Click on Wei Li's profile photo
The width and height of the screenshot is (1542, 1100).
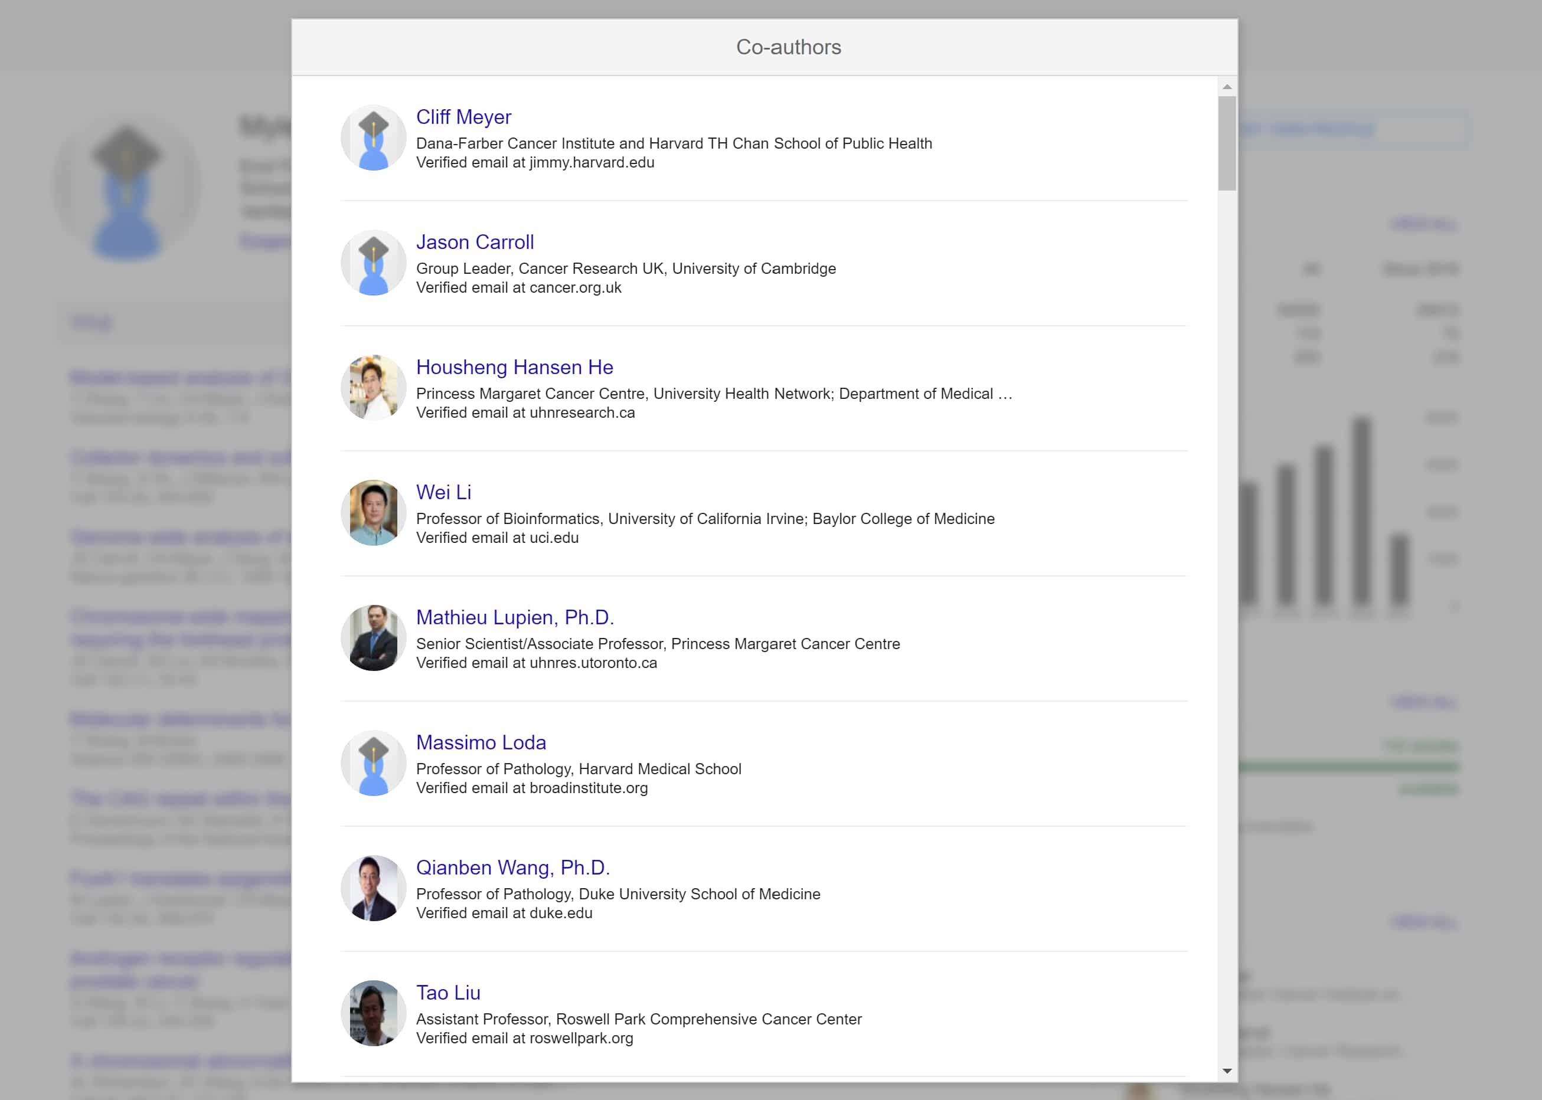[373, 513]
